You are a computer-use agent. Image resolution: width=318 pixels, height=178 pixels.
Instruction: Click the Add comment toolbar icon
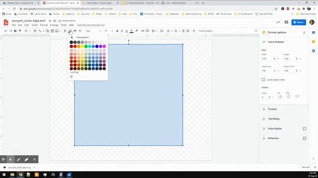(148, 31)
